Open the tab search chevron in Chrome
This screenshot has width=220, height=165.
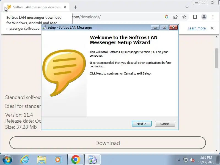click(187, 7)
